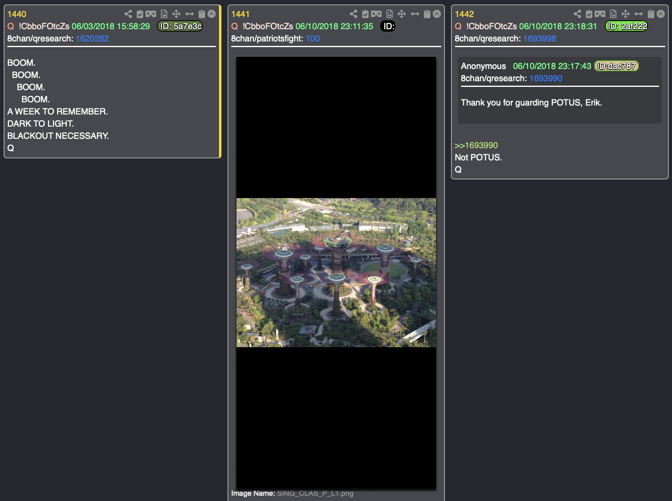The width and height of the screenshot is (672, 501).
Task: Click the goggles icon on post 1442
Action: 600,14
